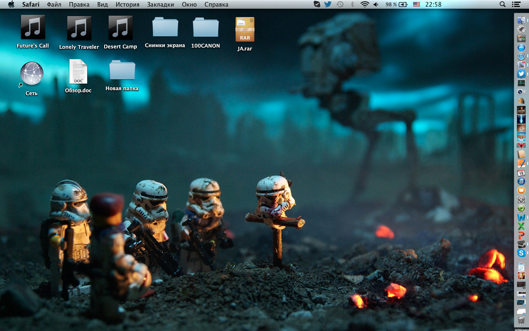The image size is (529, 331).
Task: Click the Trash icon in the Dock
Action: click(521, 320)
